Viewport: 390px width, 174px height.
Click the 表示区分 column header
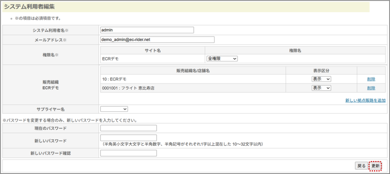321,70
